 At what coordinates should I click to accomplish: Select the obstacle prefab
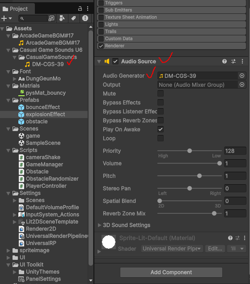pos(33,122)
